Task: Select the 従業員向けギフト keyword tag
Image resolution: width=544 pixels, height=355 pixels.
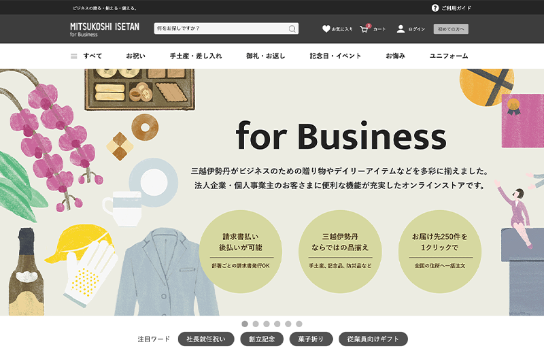Action: pos(373,339)
